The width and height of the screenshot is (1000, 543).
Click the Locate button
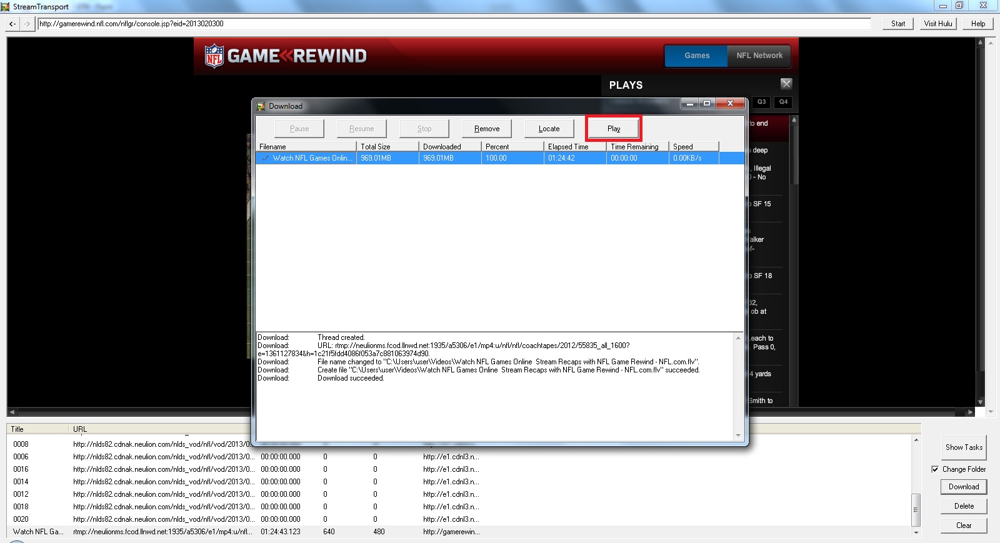coord(549,129)
